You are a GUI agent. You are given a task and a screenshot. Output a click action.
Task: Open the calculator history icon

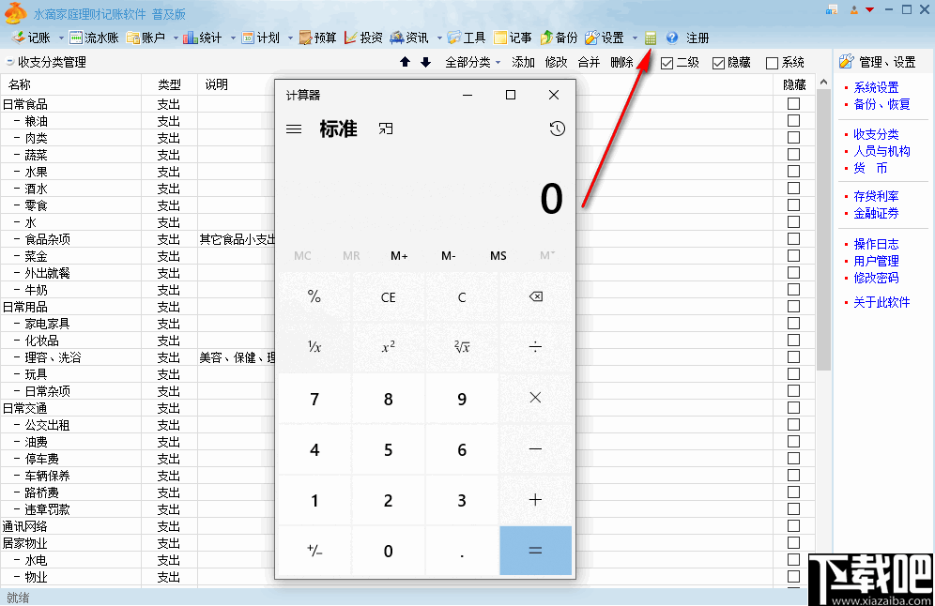point(558,129)
